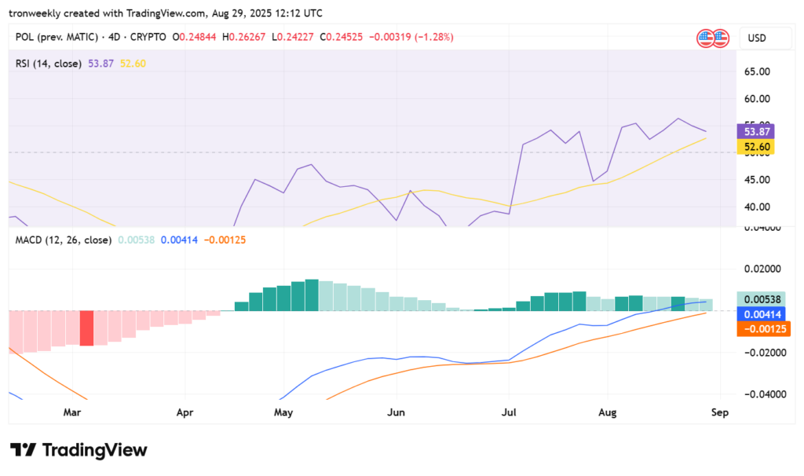The image size is (804, 476).
Task: Click the MACD (12, 26, close) indicator label
Action: tap(63, 239)
